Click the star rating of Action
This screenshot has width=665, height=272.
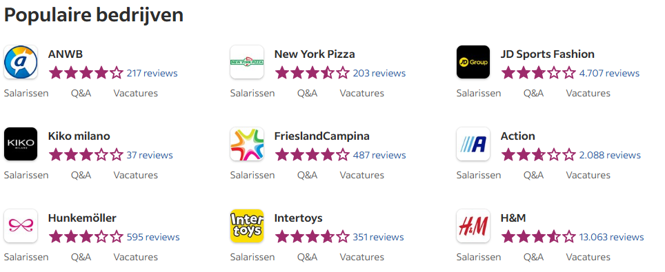[x=538, y=155]
